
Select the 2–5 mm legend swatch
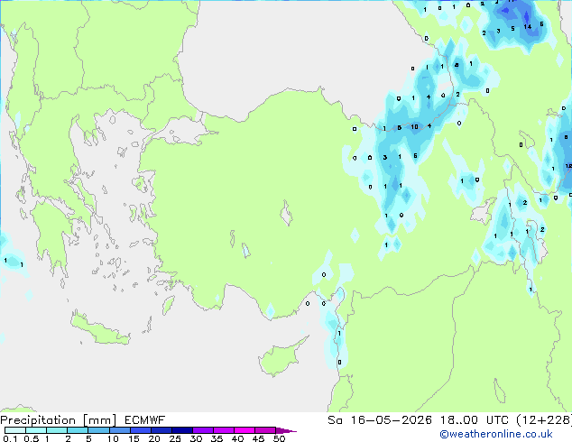coord(78,430)
